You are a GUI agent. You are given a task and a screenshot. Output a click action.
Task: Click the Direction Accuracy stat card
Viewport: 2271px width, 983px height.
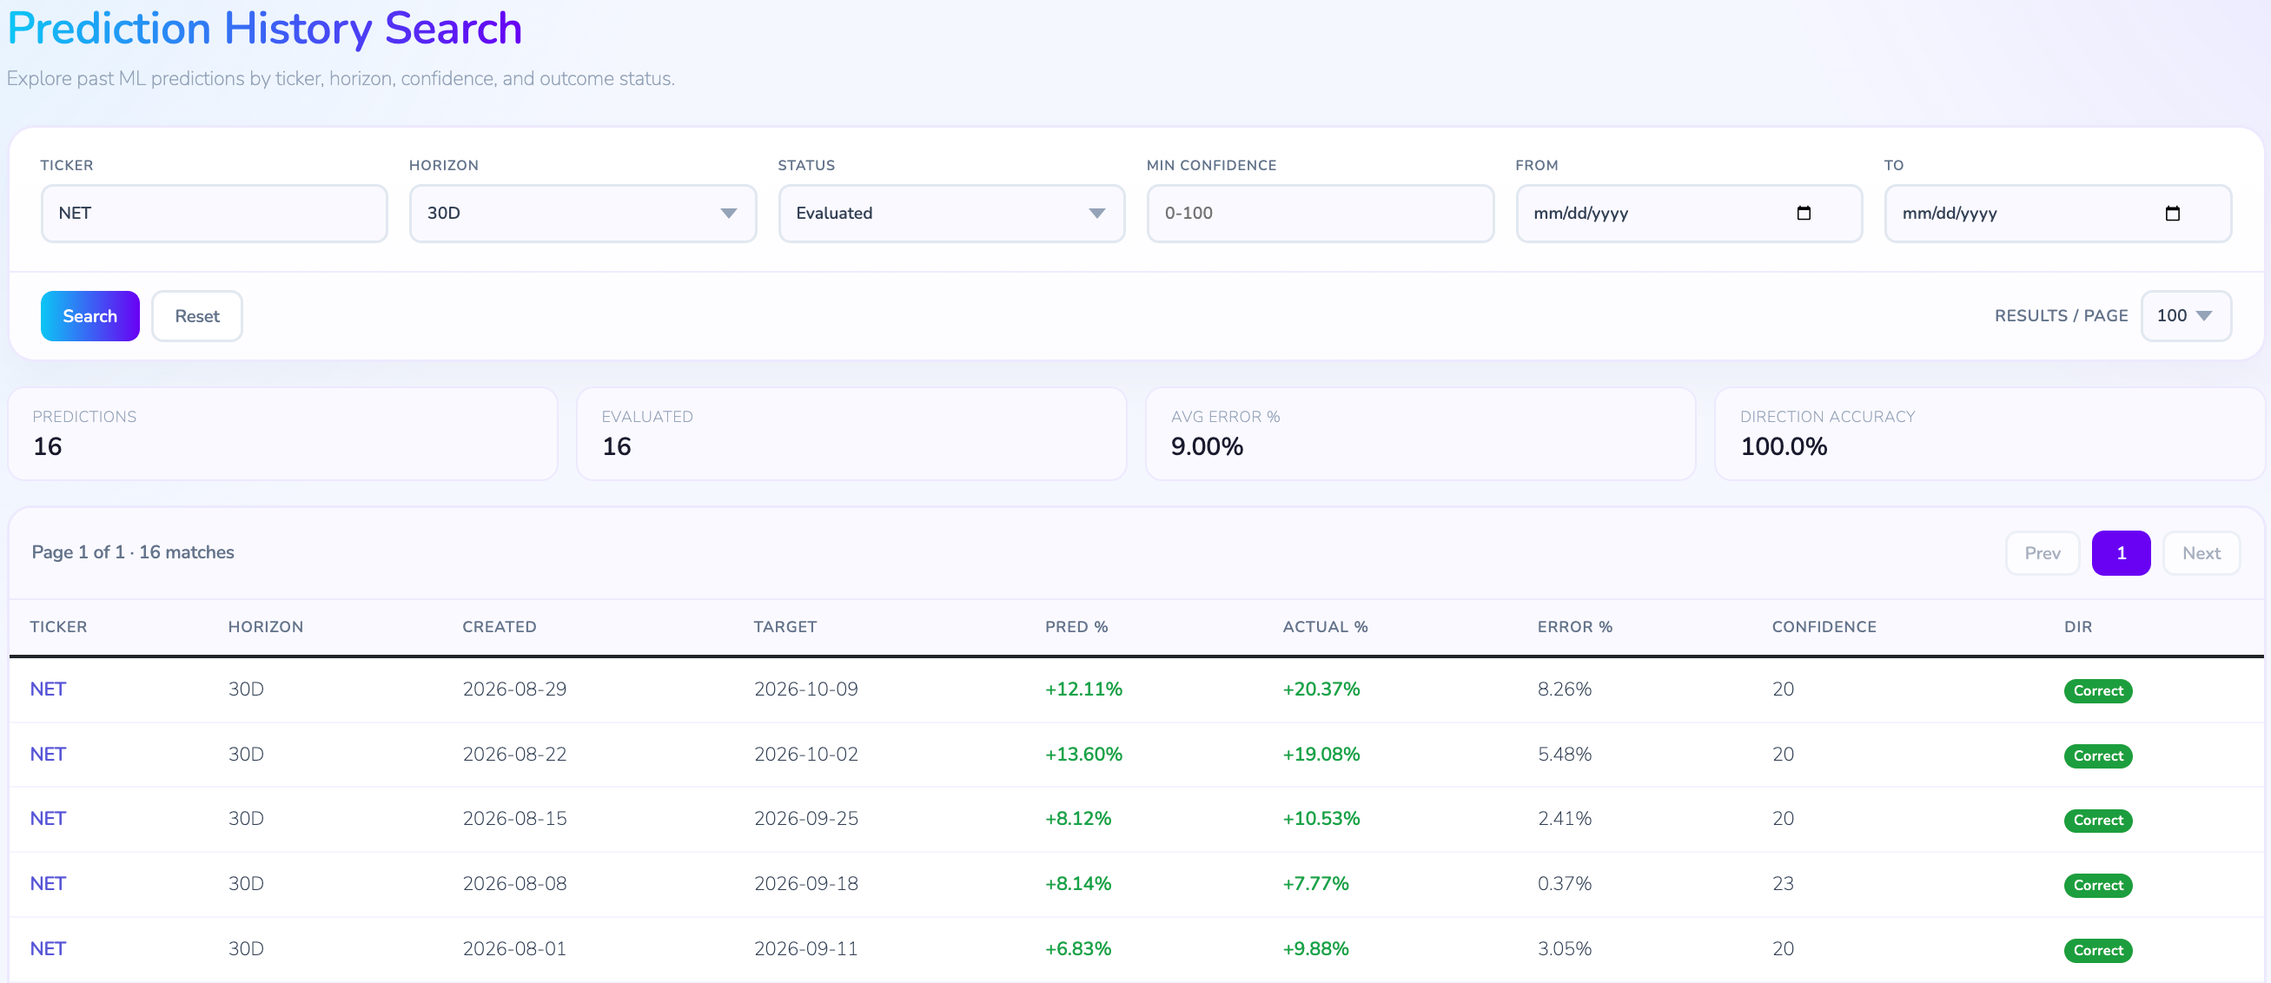pos(1989,434)
